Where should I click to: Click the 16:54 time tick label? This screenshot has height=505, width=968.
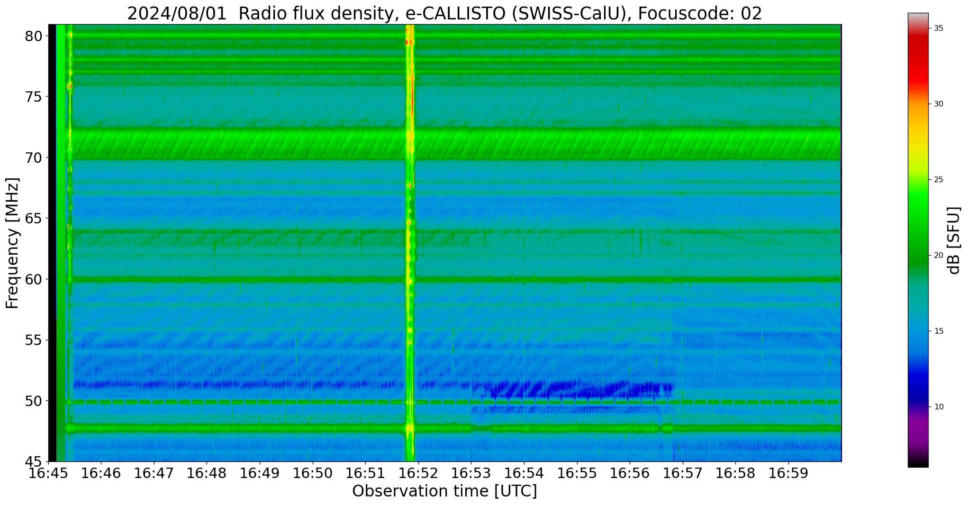point(524,473)
